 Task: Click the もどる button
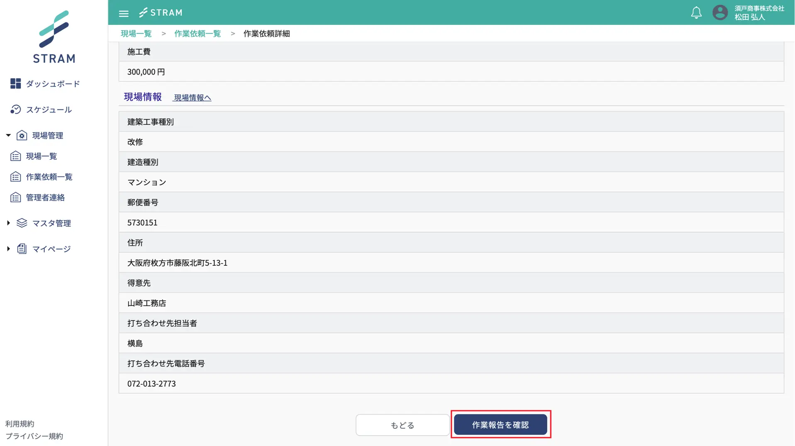point(402,425)
